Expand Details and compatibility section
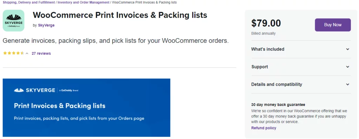The image size is (359, 139). click(x=301, y=84)
